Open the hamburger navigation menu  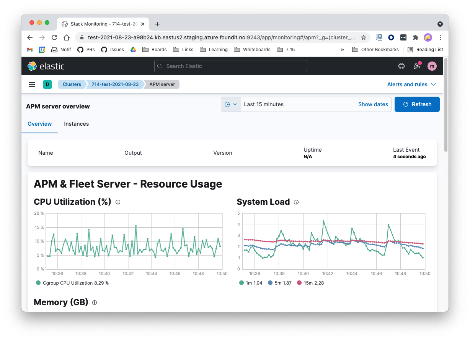(32, 84)
